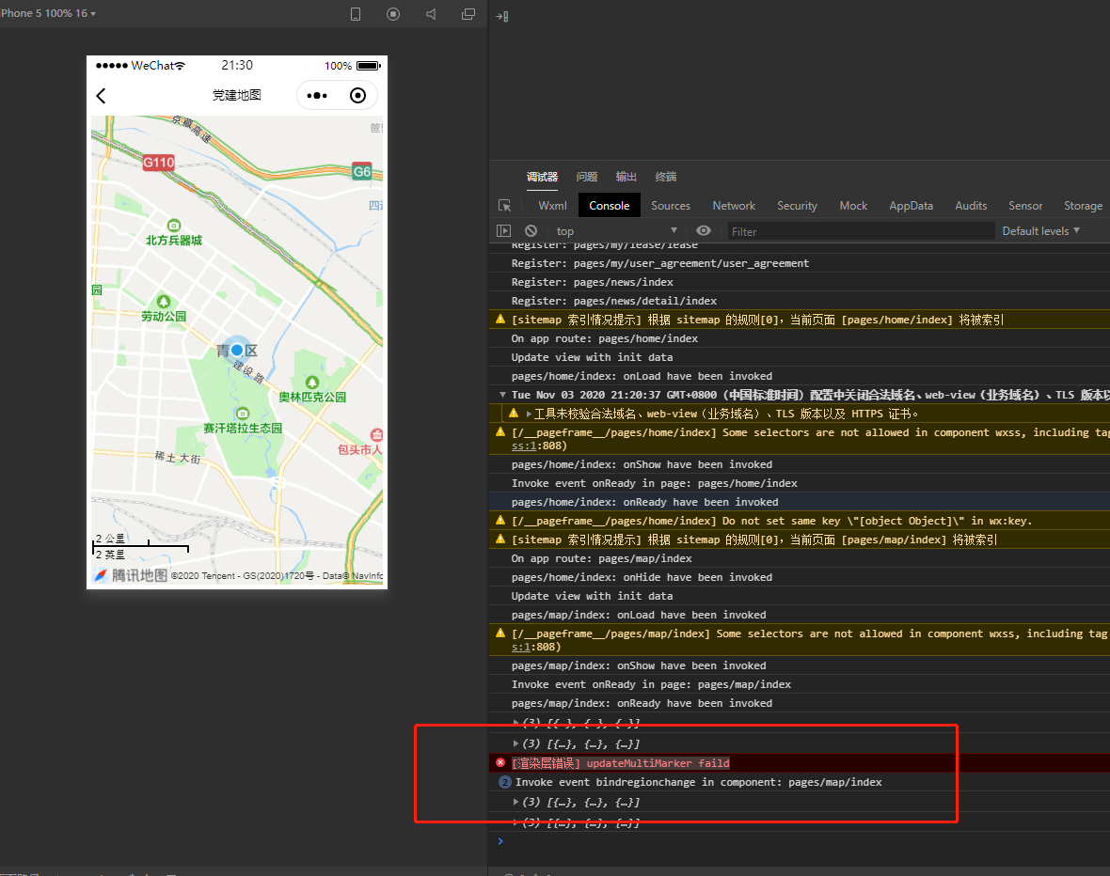This screenshot has height=876, width=1110.
Task: Click the console Filter input field
Action: [860, 231]
